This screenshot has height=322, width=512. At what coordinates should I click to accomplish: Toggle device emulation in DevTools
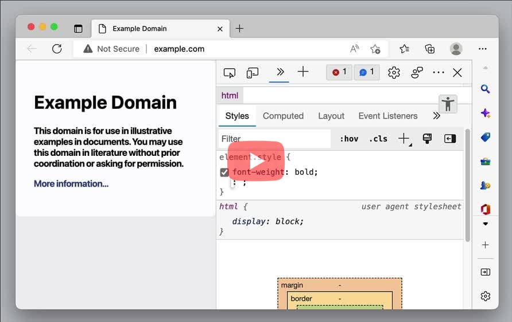click(x=253, y=73)
